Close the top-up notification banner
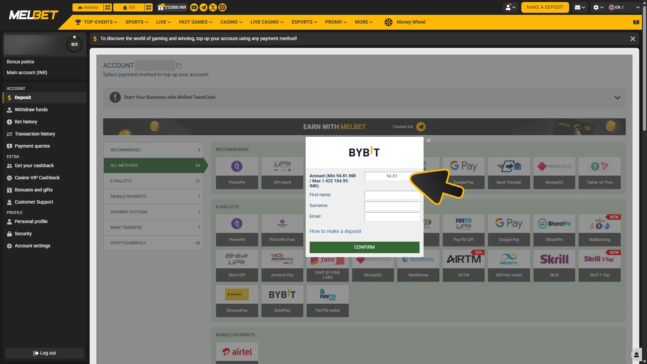 (633, 39)
